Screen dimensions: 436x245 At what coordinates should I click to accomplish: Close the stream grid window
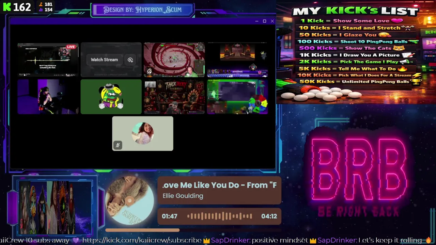(272, 21)
